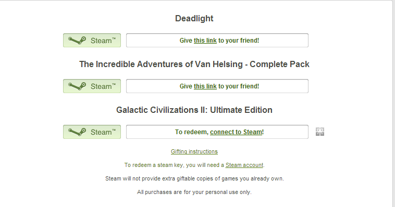Open 'this link' for Van Helsing Complete Pack

point(205,86)
